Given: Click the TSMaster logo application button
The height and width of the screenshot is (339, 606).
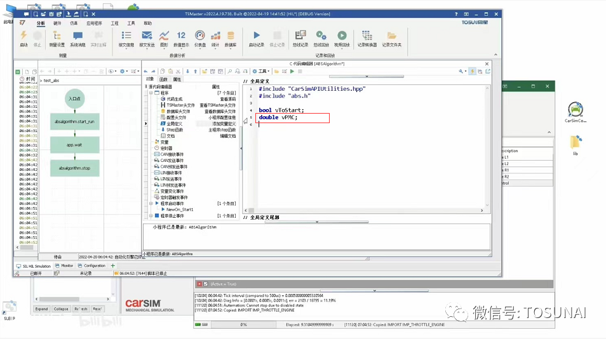Looking at the screenshot, I should (22, 23).
